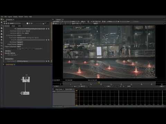Image resolution: width=166 pixels, height=124 pixels.
Task: Select the Viewer tab above the image
Action: tap(58, 20)
